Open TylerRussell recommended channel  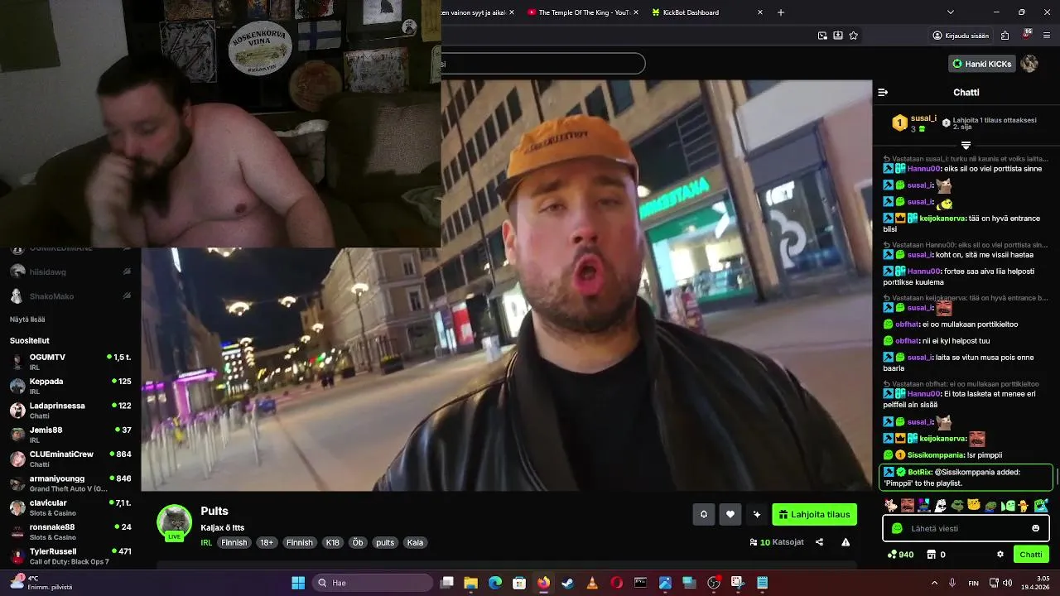(x=70, y=555)
